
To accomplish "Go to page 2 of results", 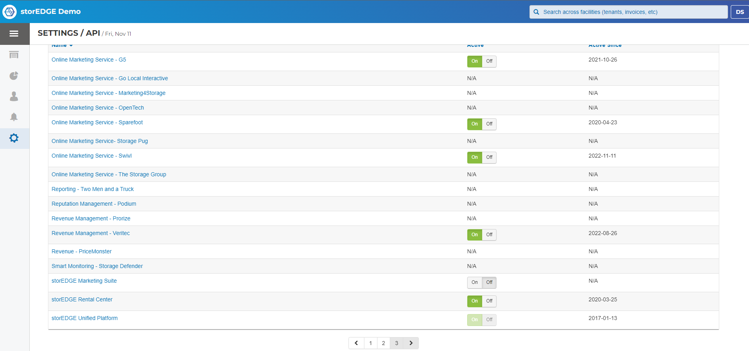I will [x=383, y=343].
